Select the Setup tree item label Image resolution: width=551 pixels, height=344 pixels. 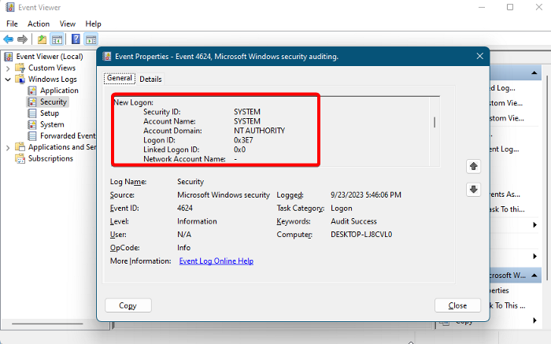[x=50, y=113]
